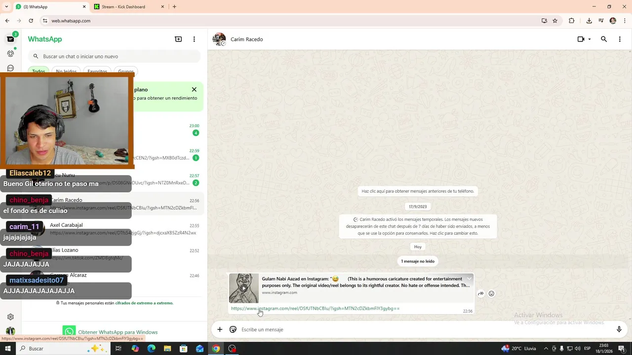
Task: Open browser tab search dropdown
Action: pos(6,7)
